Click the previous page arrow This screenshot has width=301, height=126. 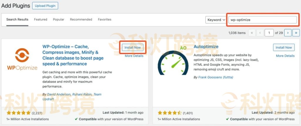tap(260, 33)
